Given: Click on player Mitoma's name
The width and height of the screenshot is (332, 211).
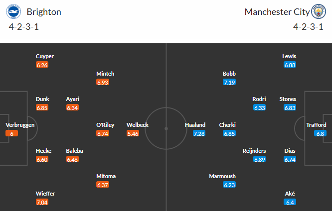Looking at the screenshot, I should tap(106, 176).
